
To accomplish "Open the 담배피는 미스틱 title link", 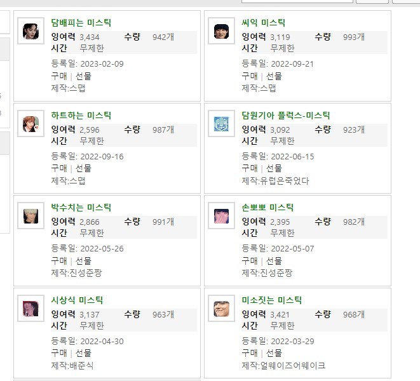I will 81,23.
